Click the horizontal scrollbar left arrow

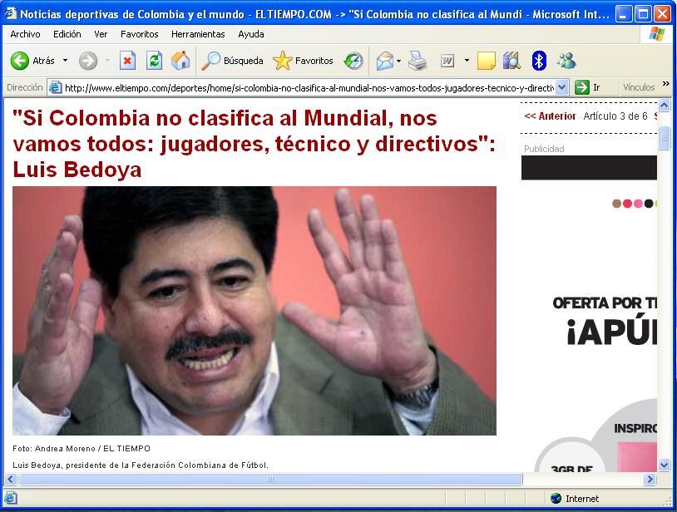11,480
